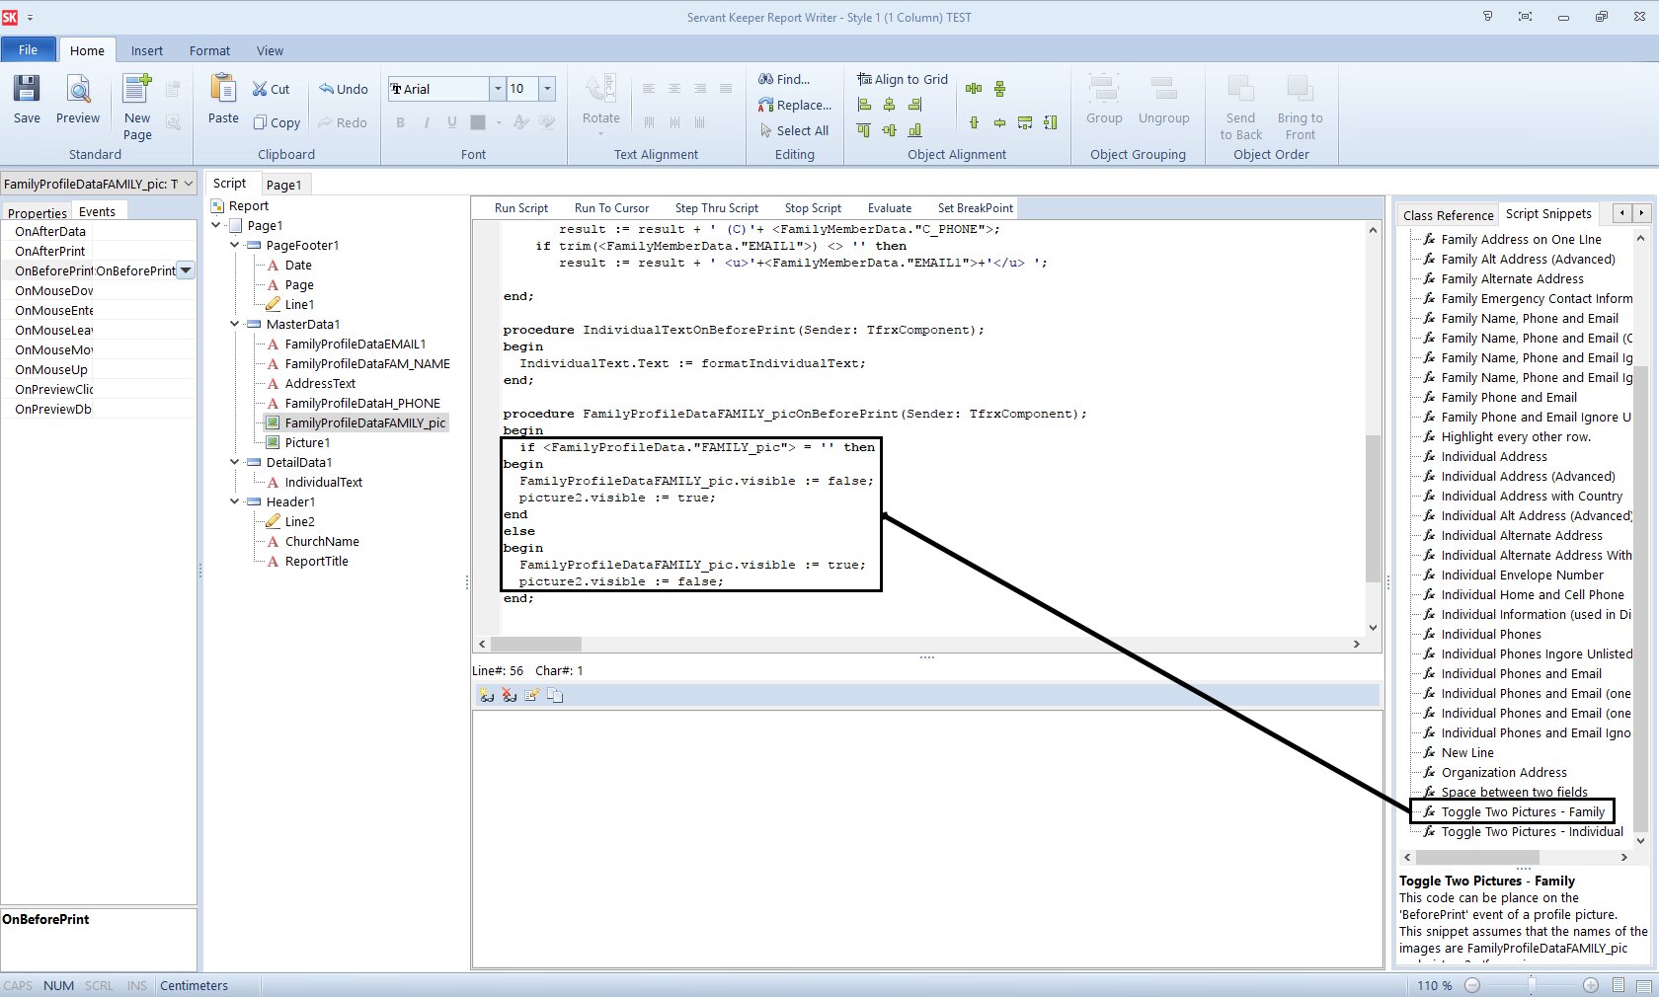Collapse the MasterData1 tree node
This screenshot has height=997, width=1659.
(x=233, y=324)
